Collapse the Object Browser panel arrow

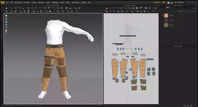coord(160,6)
